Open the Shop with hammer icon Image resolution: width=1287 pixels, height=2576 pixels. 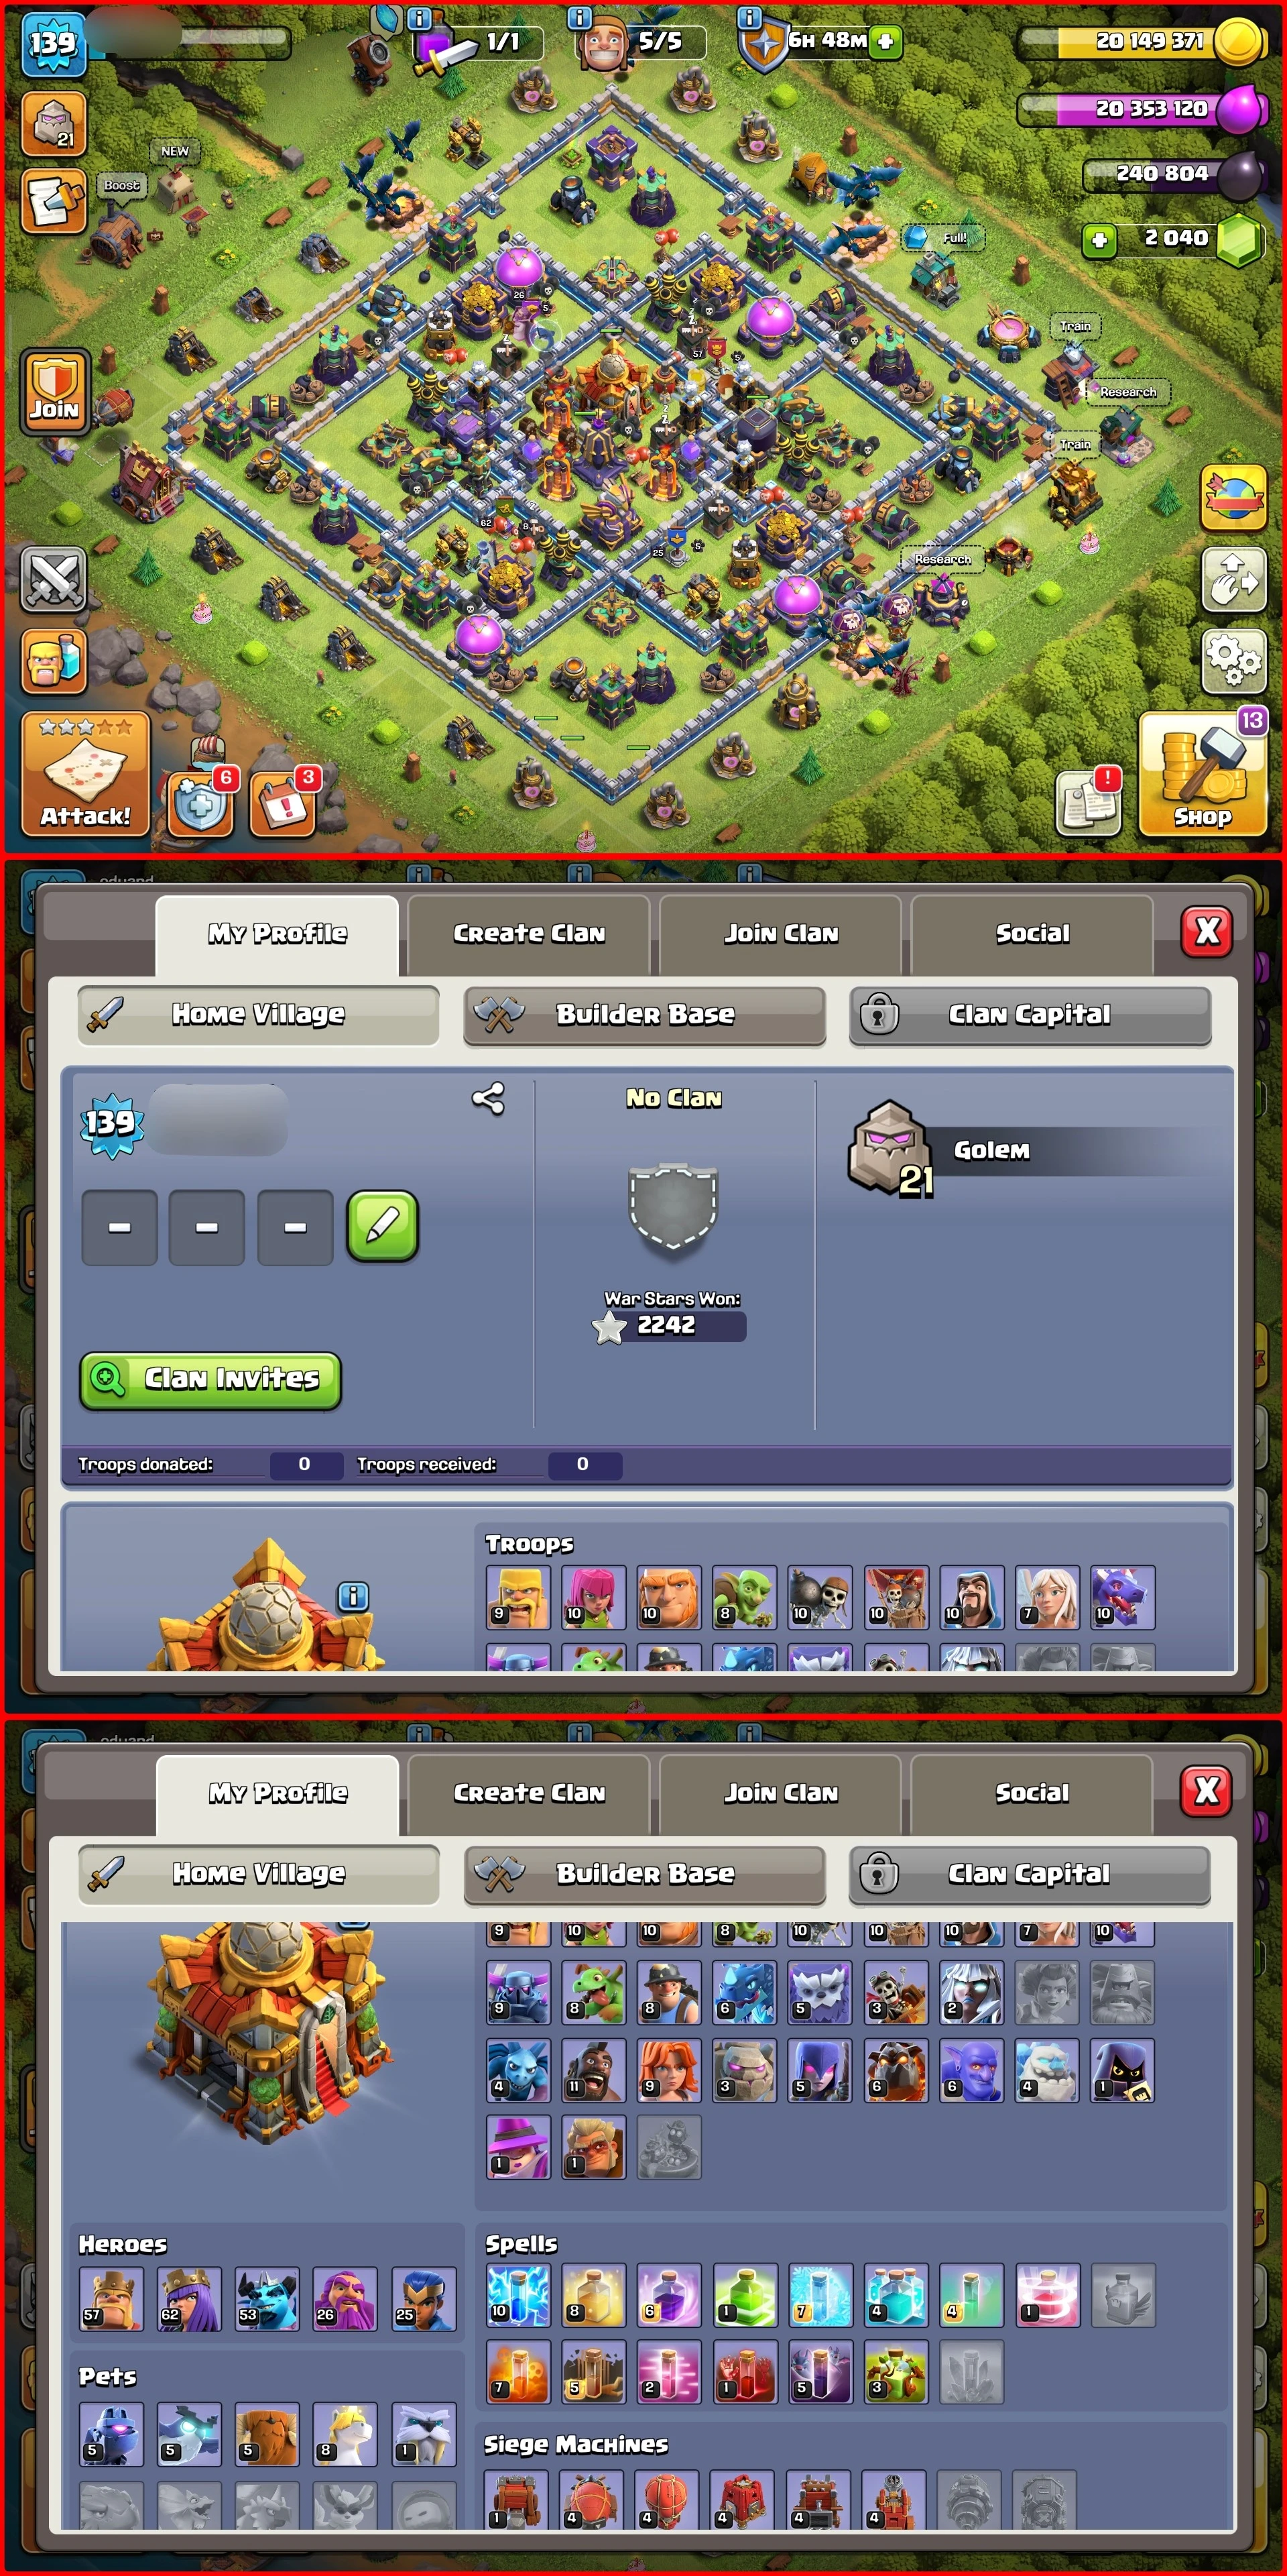click(x=1203, y=775)
